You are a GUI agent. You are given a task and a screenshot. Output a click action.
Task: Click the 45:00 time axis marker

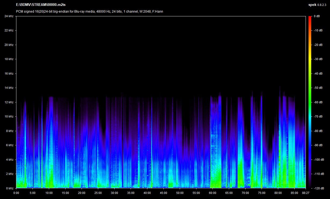[163, 193]
